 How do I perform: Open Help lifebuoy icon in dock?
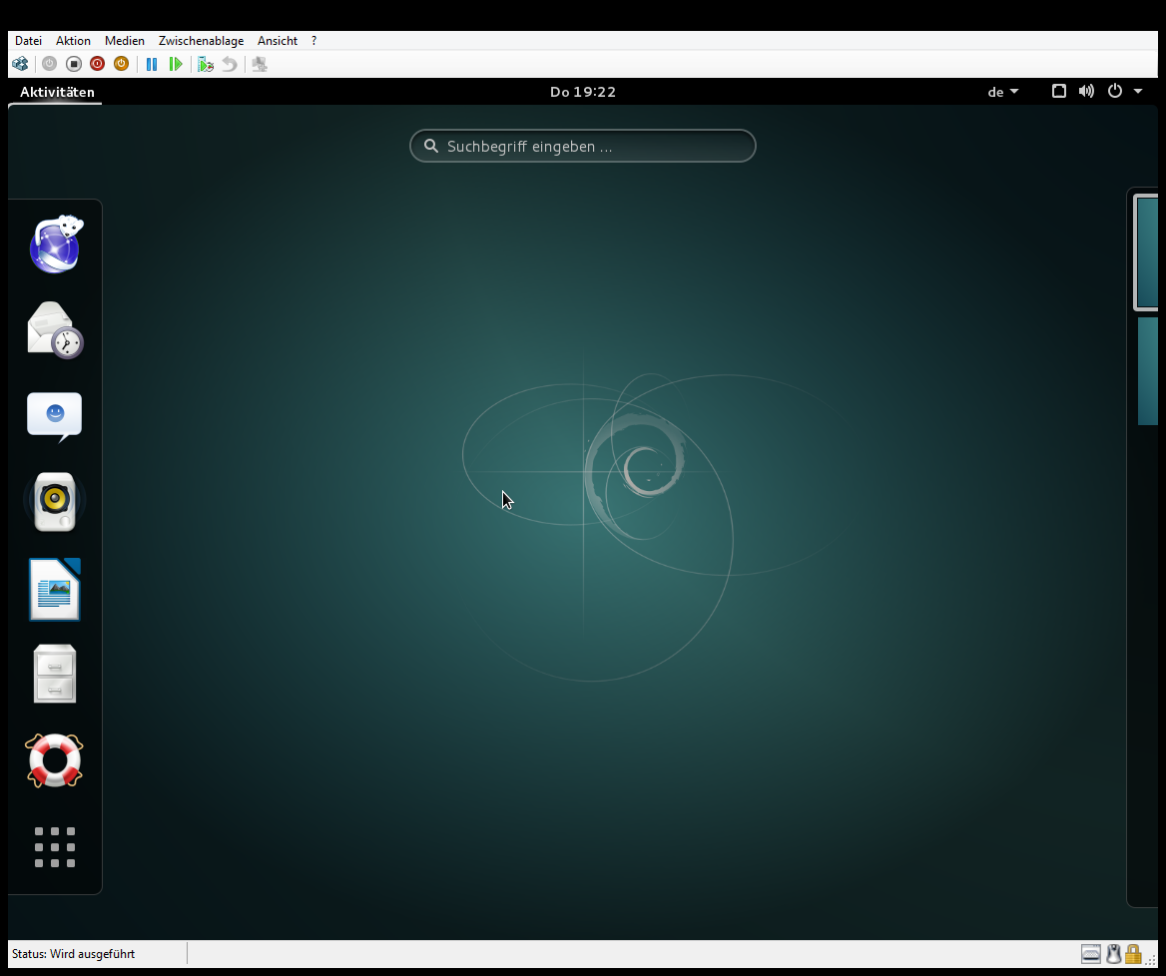[x=54, y=760]
